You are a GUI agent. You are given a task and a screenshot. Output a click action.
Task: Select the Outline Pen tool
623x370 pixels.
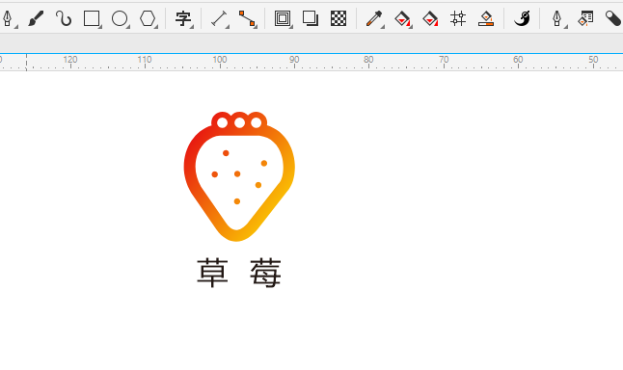pyautogui.click(x=557, y=18)
